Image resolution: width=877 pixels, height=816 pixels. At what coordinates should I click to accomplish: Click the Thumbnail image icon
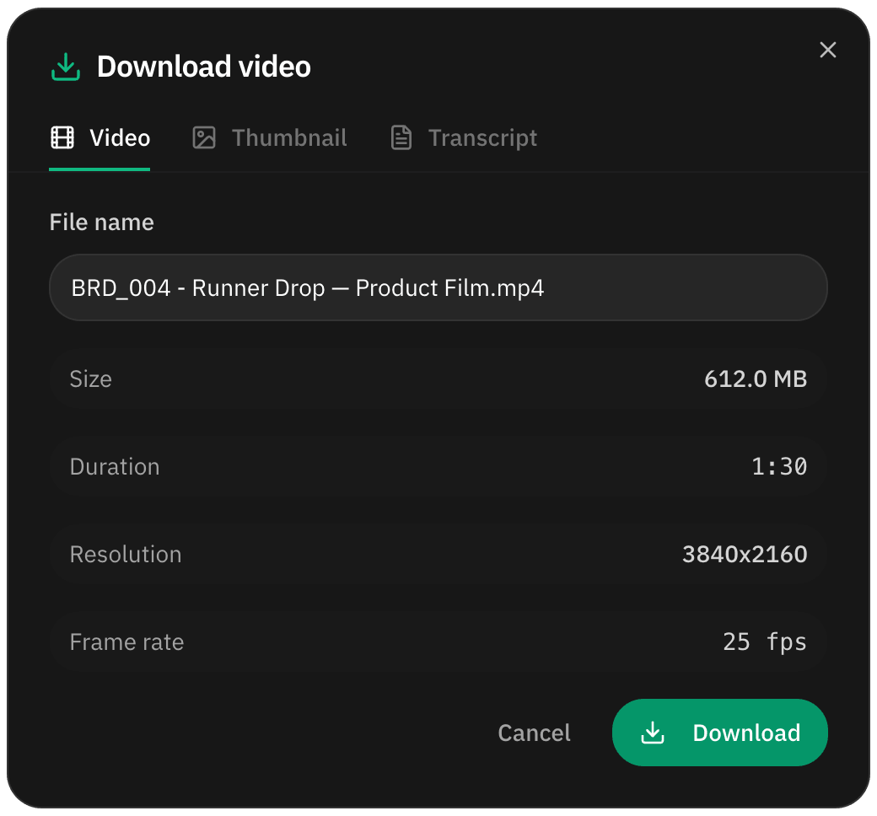[x=204, y=137]
